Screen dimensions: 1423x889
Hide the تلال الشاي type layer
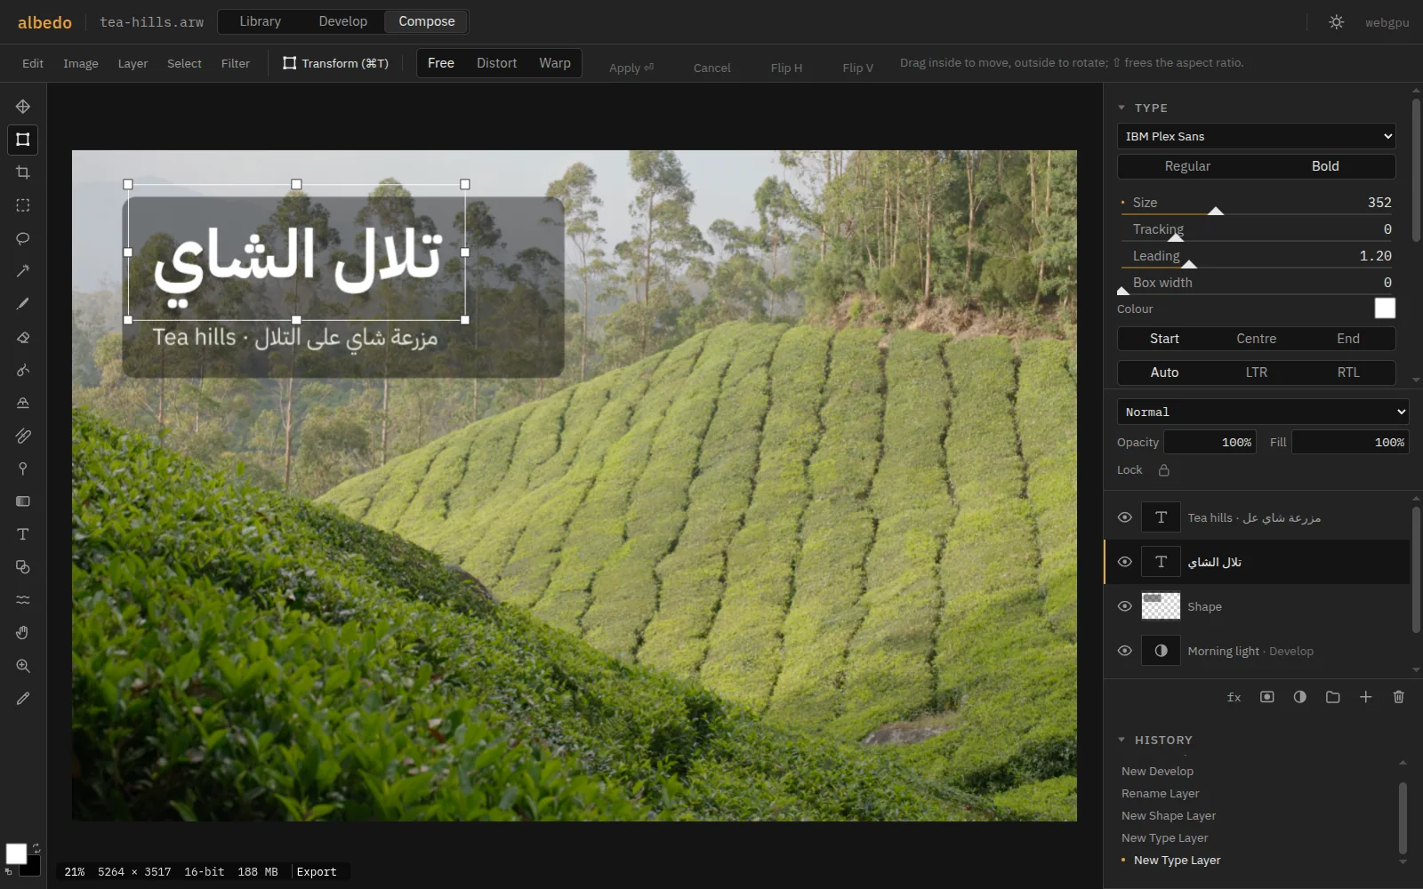(1125, 562)
